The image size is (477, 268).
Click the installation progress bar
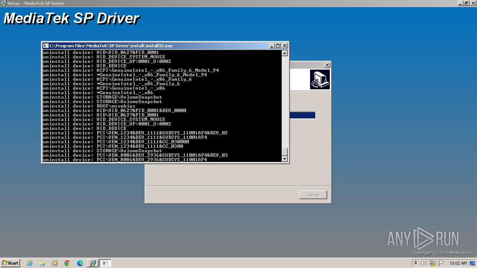click(303, 115)
